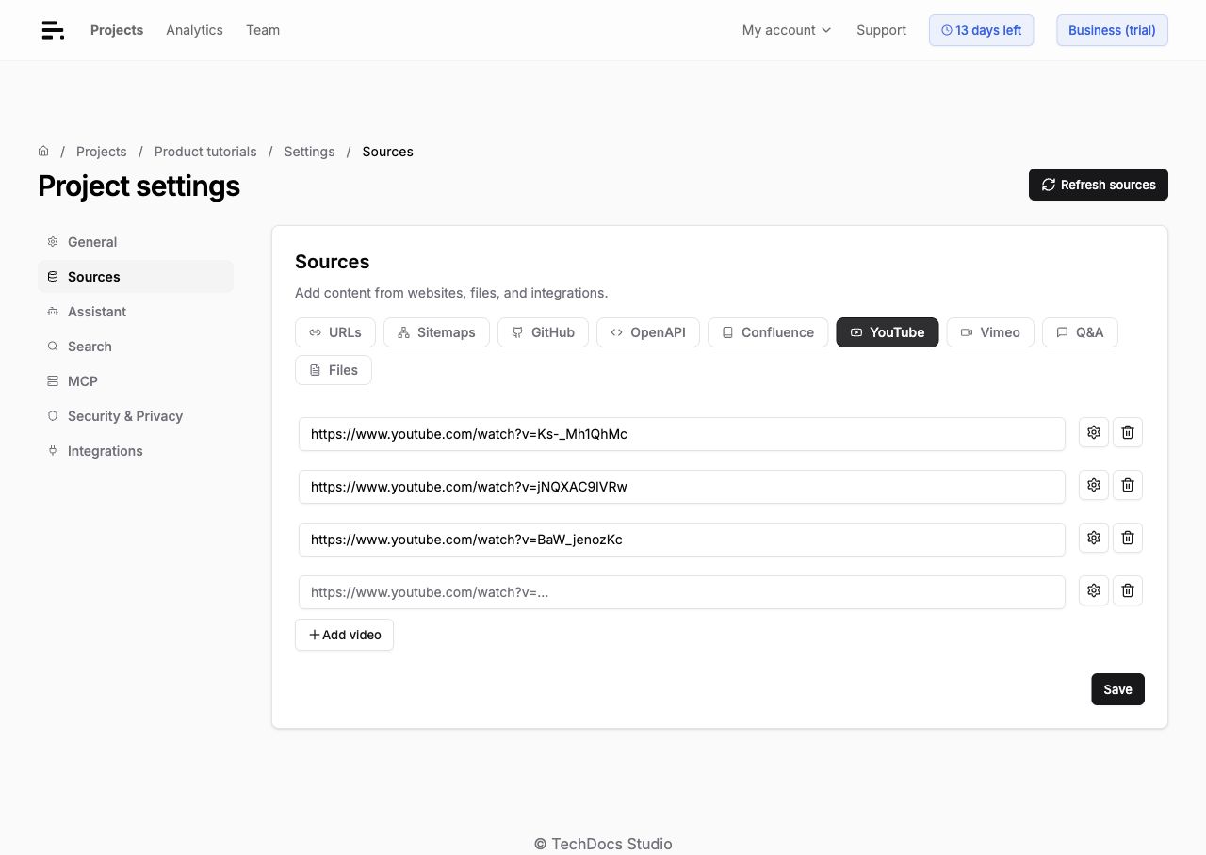This screenshot has height=855, width=1206.
Task: Switch to the Files source tab
Action: tap(334, 370)
